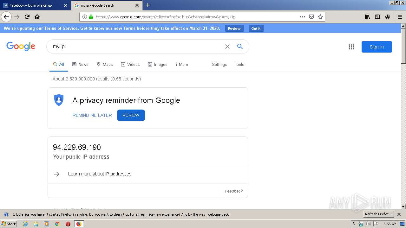Click REVIEW on privacy reminder

[x=131, y=115]
